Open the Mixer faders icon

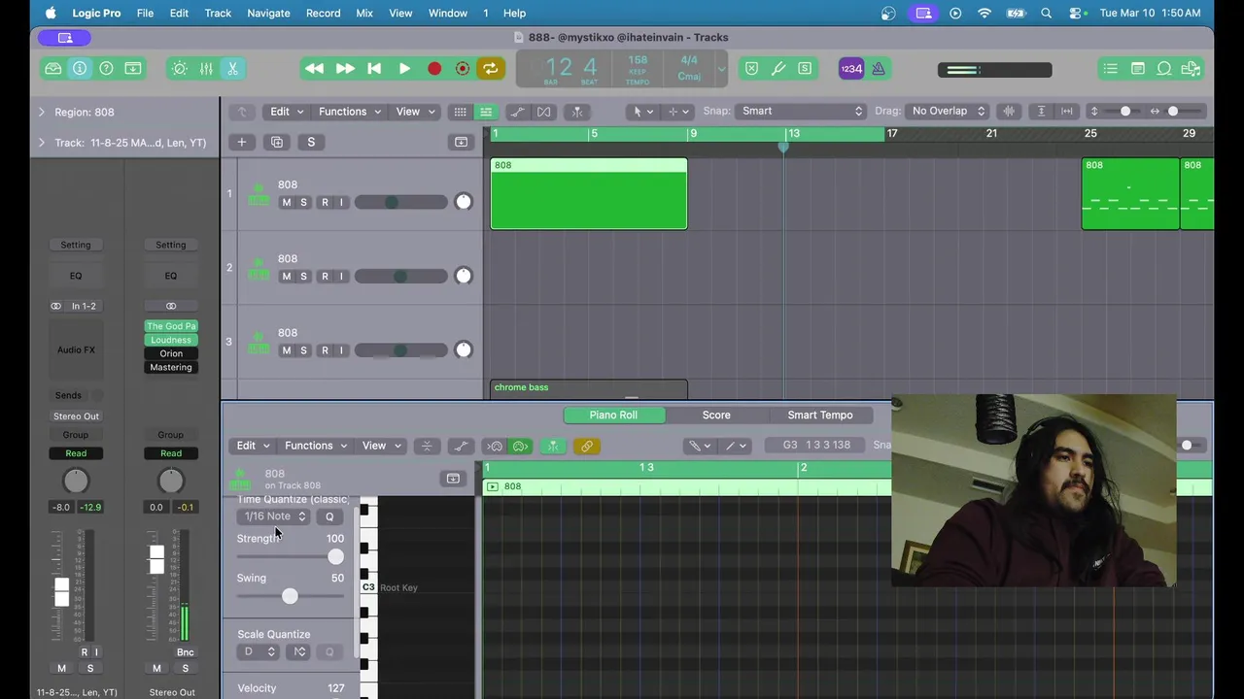coord(206,69)
